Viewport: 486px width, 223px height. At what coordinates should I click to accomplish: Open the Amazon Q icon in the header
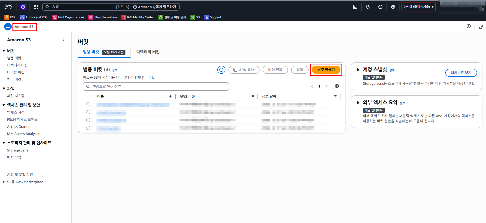[x=23, y=7]
